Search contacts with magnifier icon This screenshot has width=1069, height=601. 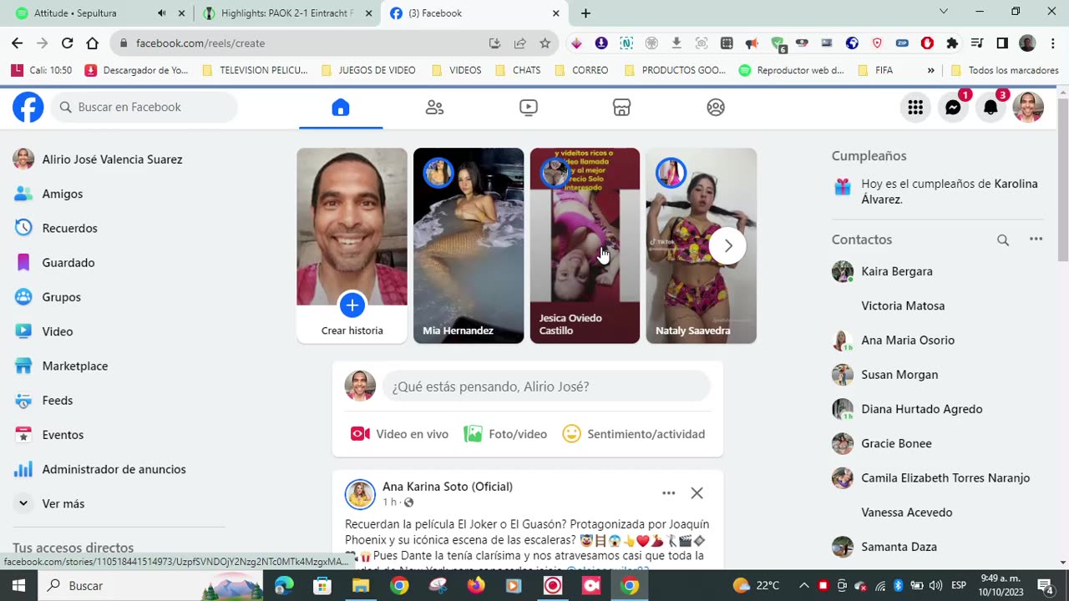(x=1003, y=240)
